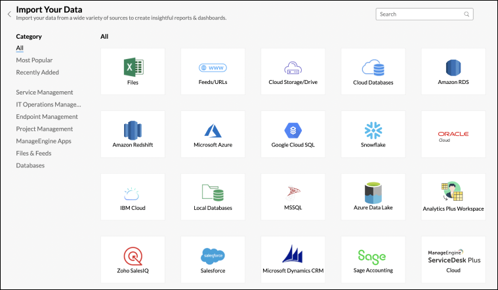Screen dimensions: 498x290
Task: Select Microsoft Azure data source
Action: pyautogui.click(x=213, y=134)
